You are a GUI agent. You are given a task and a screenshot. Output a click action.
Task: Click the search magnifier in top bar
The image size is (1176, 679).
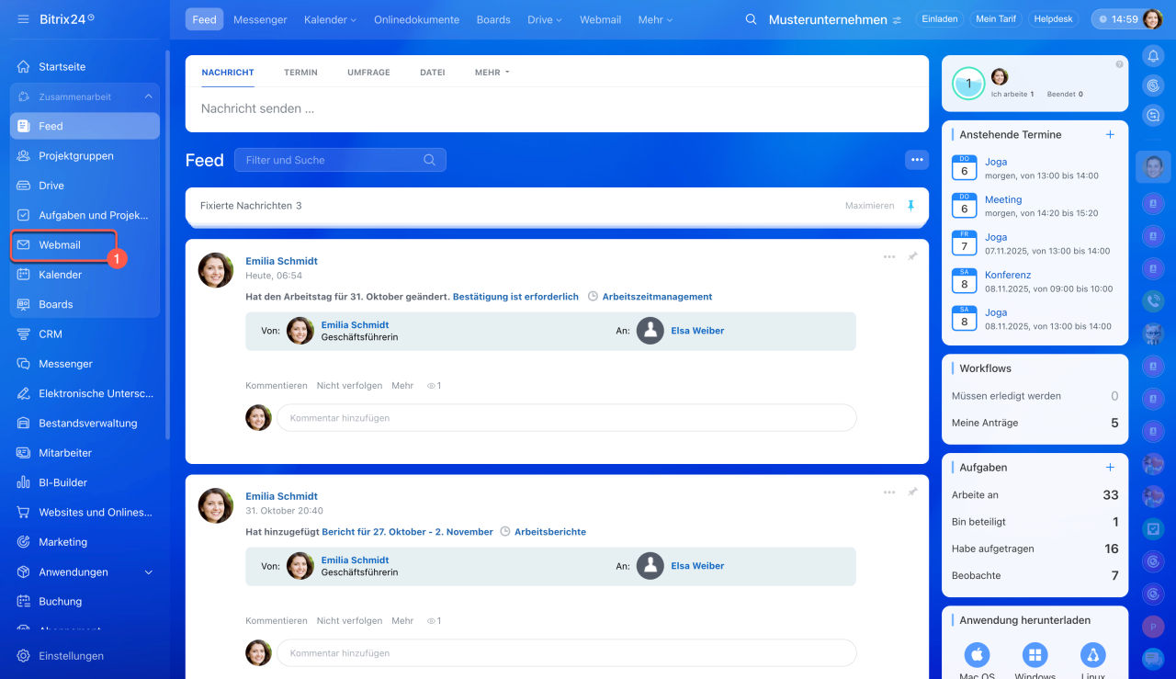point(751,19)
